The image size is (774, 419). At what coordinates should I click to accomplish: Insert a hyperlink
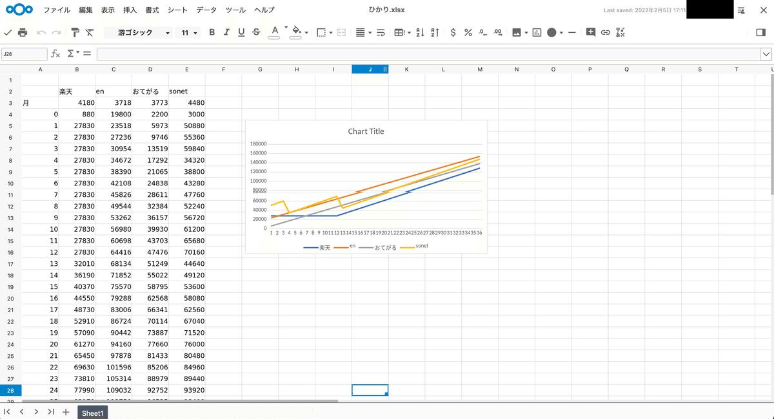(606, 32)
